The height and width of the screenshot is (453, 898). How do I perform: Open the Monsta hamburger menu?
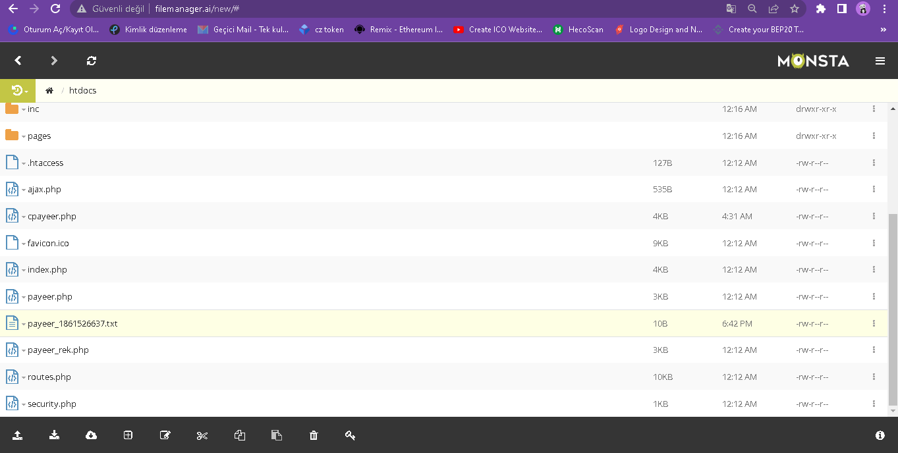click(880, 61)
